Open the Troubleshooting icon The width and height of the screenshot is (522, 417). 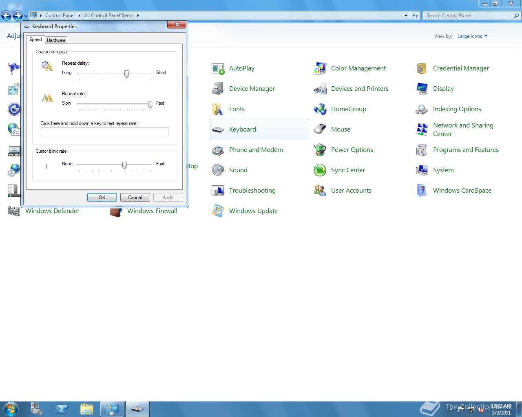click(x=218, y=191)
